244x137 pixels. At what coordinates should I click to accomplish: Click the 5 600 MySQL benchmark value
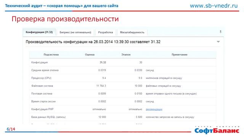(x=139, y=117)
